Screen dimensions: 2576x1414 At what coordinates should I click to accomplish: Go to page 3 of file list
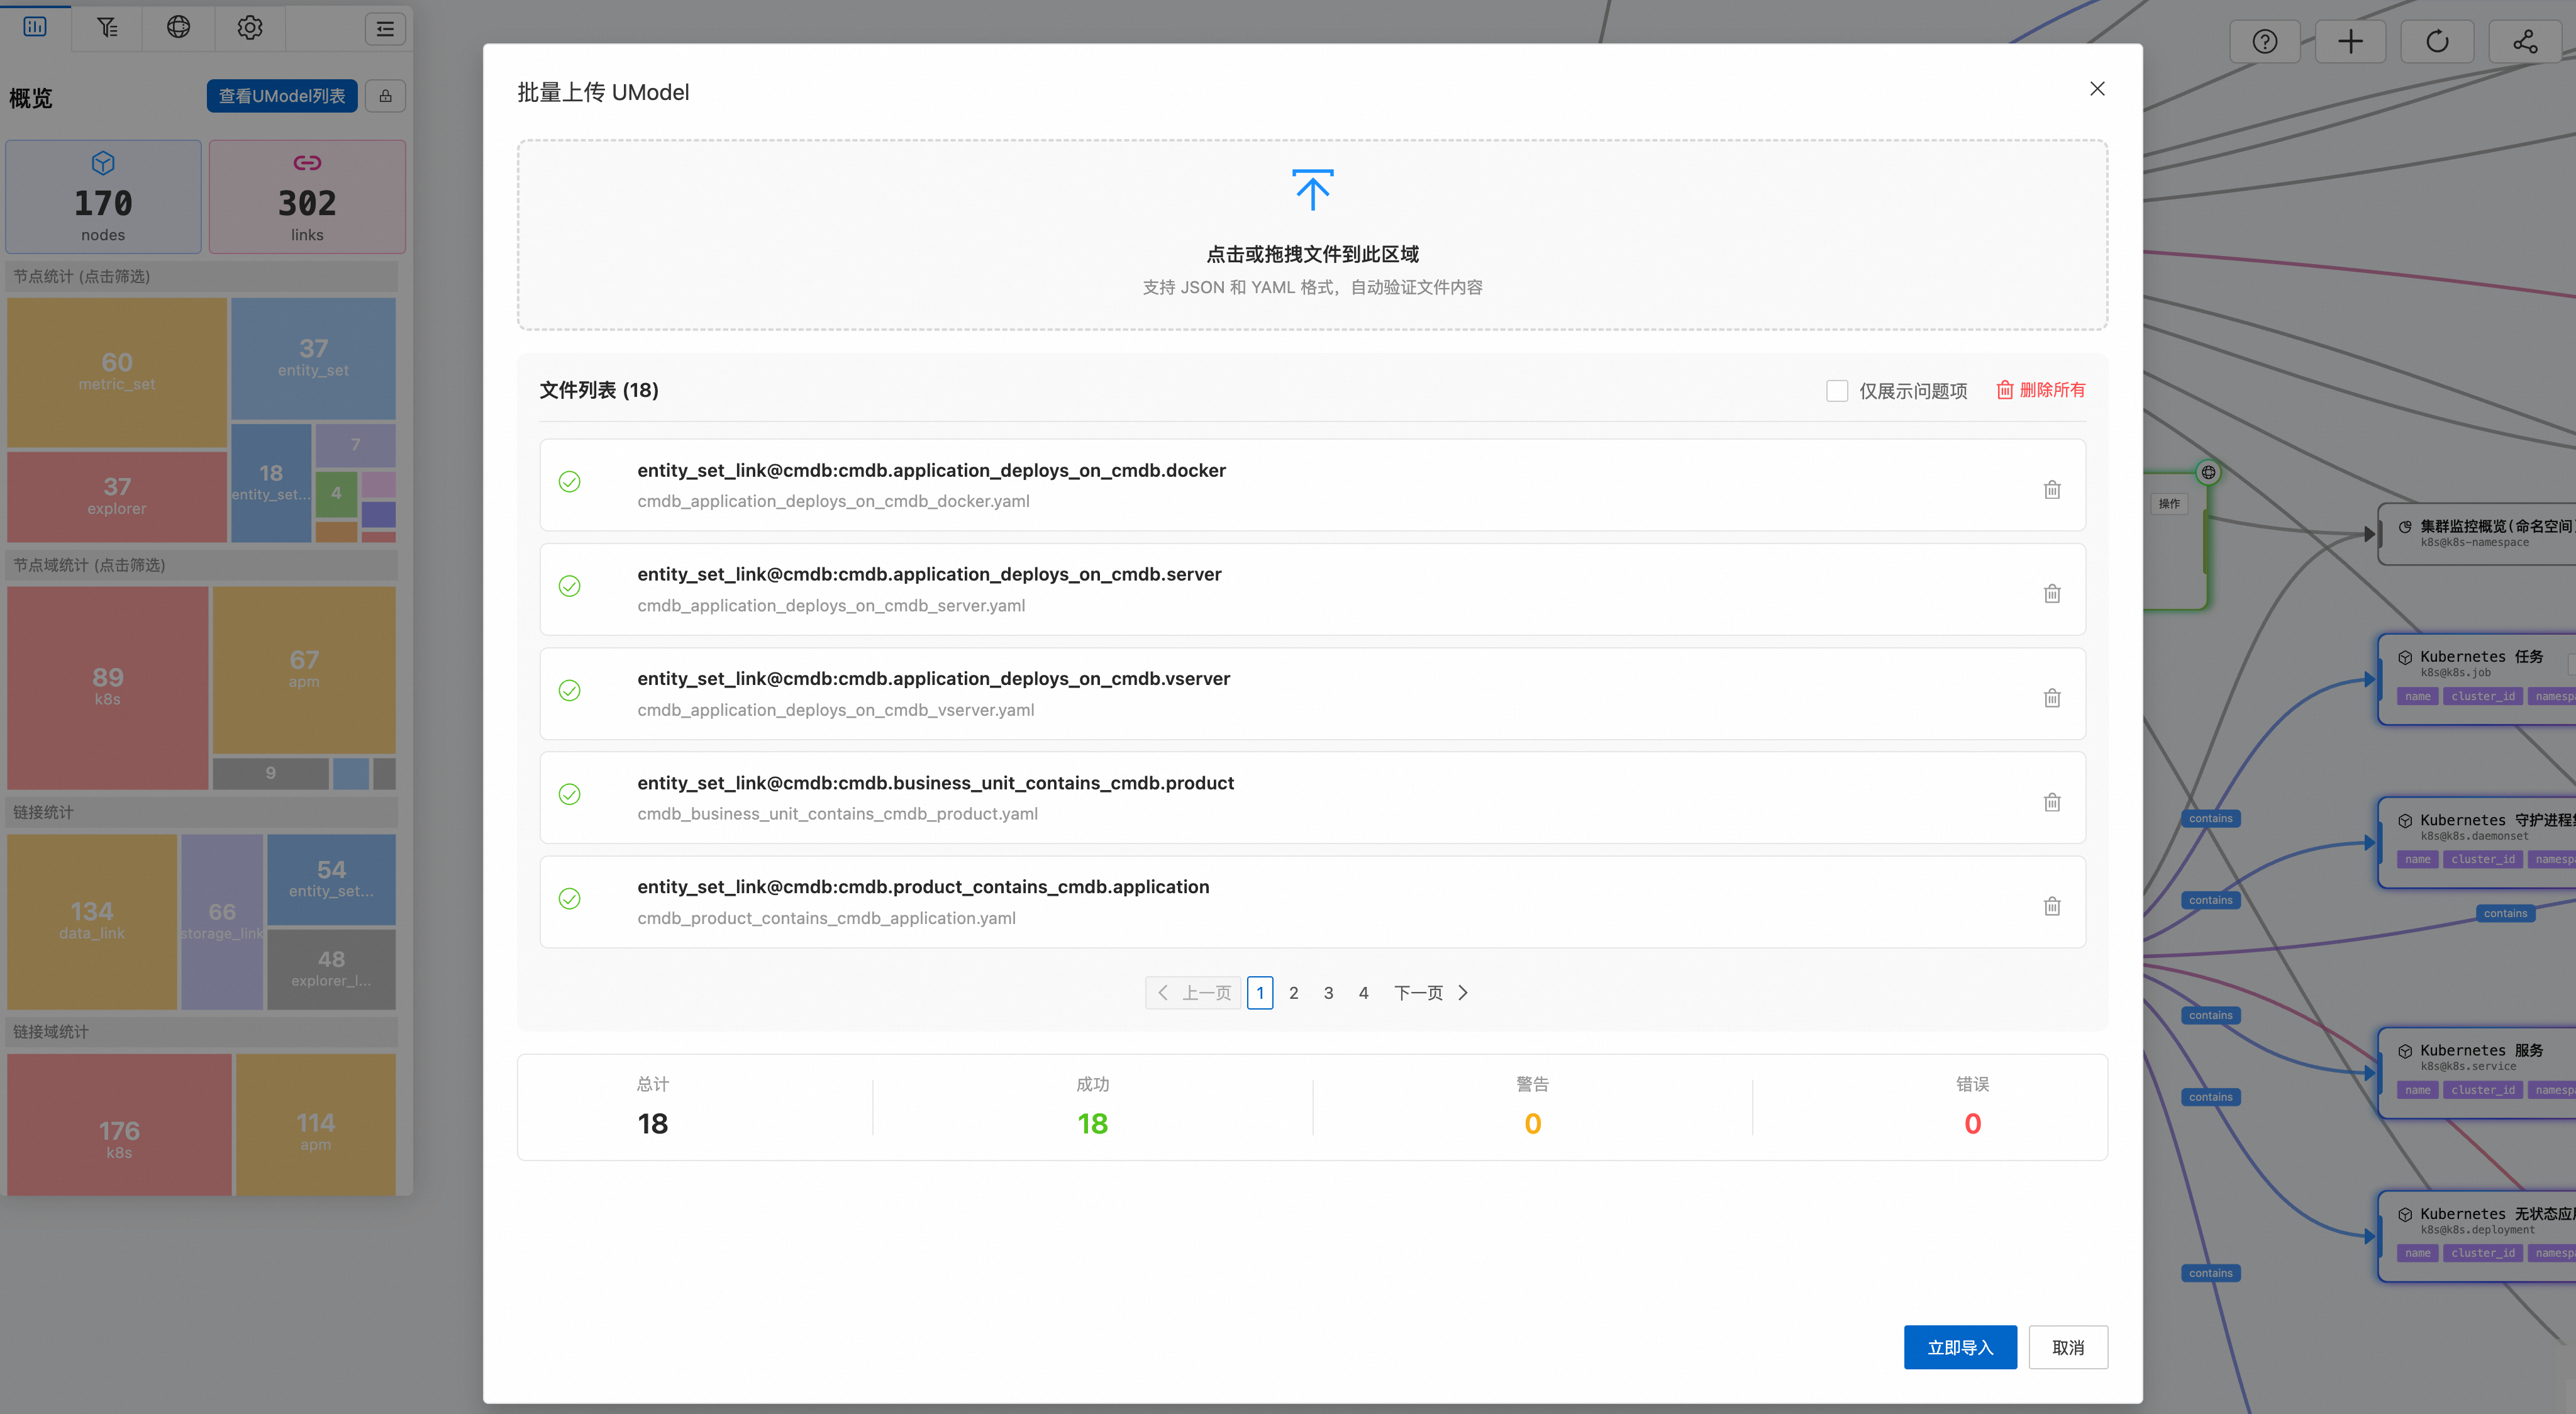[x=1328, y=993]
